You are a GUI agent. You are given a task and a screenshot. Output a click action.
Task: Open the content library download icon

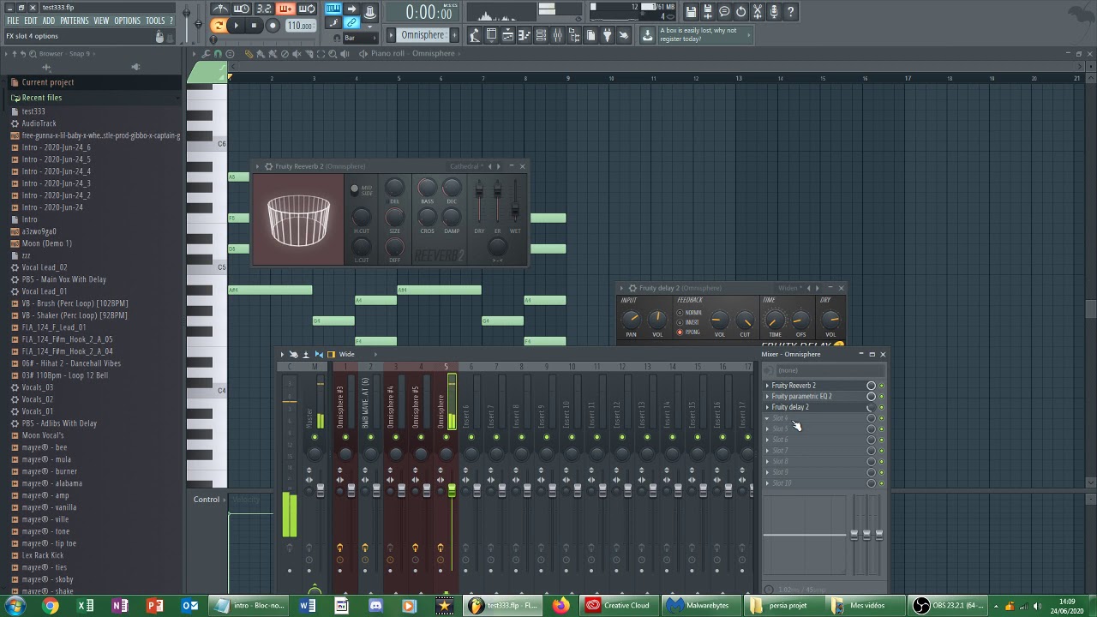648,35
